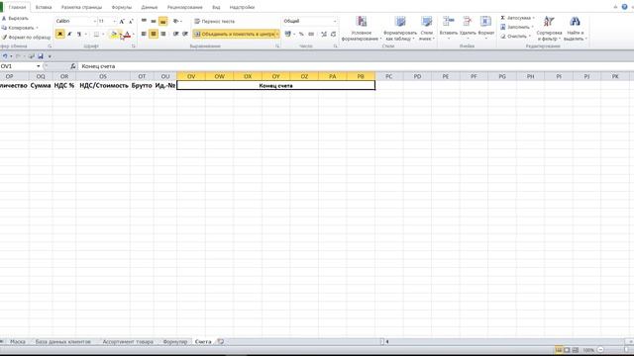Activate Формат по образцу format painter
This screenshot has height=356, width=634.
click(x=26, y=38)
